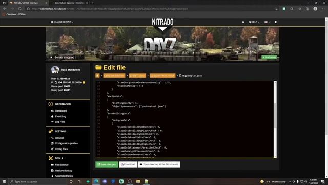Click the staminaMinCap line in editor
The height and width of the screenshot is (185, 328).
pyautogui.click(x=130, y=86)
